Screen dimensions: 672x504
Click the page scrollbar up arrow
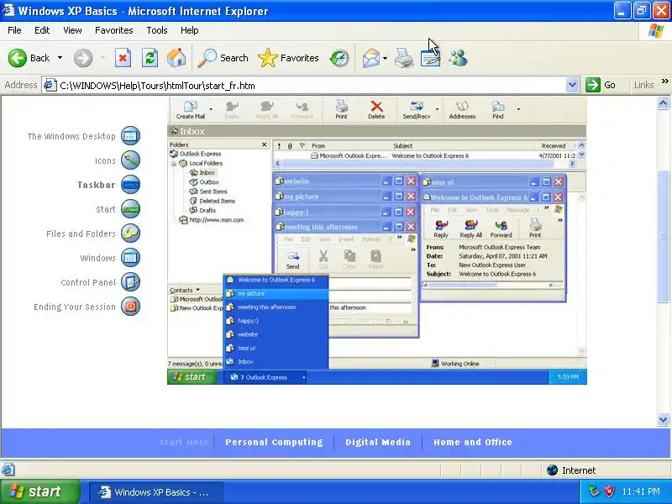[663, 103]
